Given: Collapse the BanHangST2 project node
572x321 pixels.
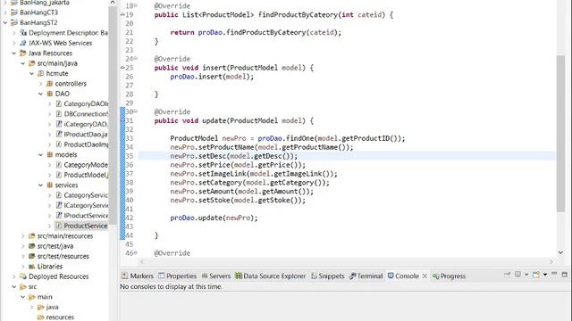Looking at the screenshot, I should [5, 22].
